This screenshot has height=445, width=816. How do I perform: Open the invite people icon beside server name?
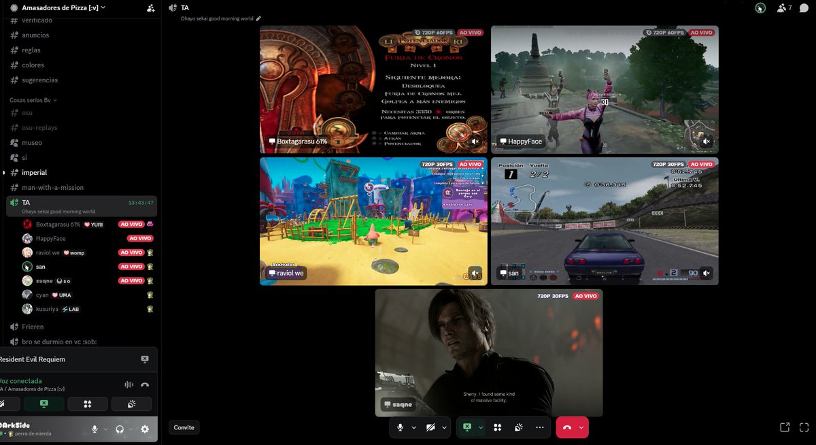tap(150, 8)
